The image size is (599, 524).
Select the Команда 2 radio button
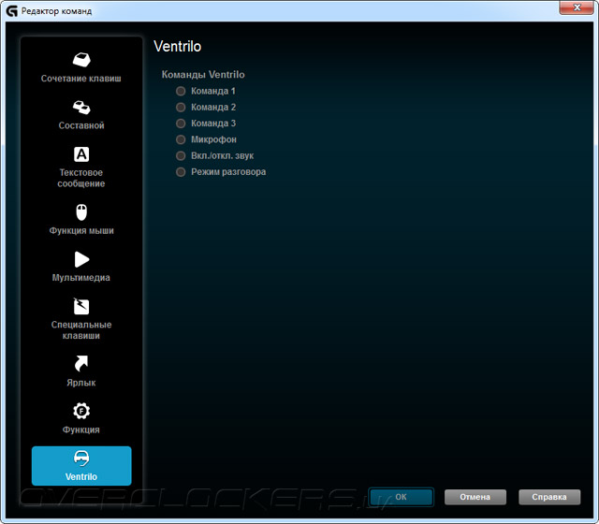pyautogui.click(x=181, y=107)
